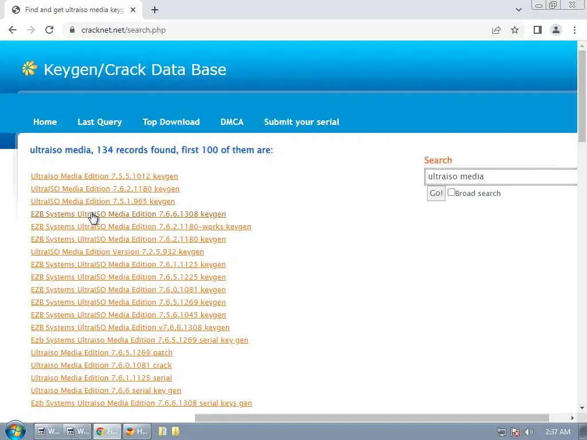Open the DMCA menu item
Image resolution: width=587 pixels, height=440 pixels.
pyautogui.click(x=232, y=122)
